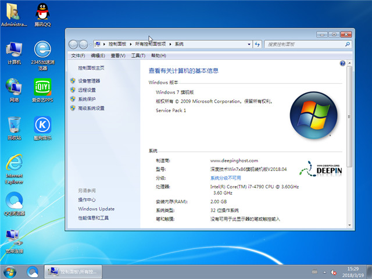The width and height of the screenshot is (372, 279).
Task: Click the control panel icon in address bar
Action: [x=98, y=44]
